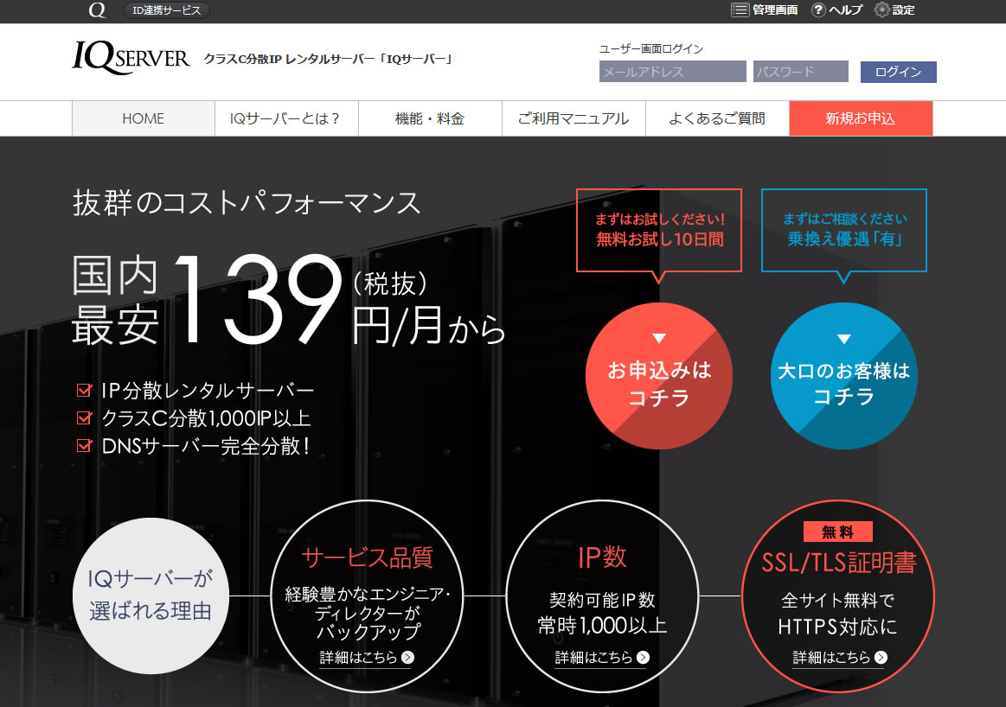Click the ログイン button
Viewport: 1006px width, 707px height.
[x=898, y=72]
